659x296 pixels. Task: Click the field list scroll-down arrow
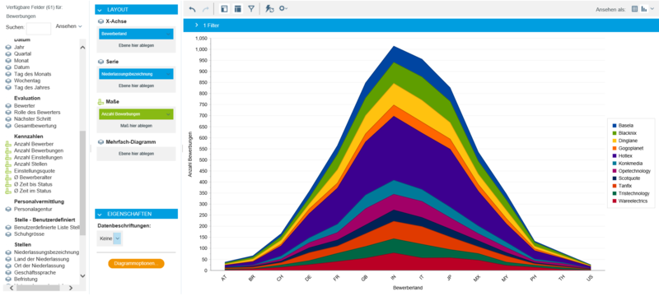(82, 276)
